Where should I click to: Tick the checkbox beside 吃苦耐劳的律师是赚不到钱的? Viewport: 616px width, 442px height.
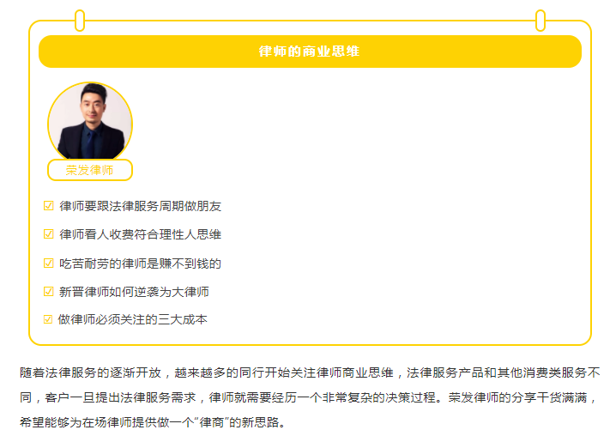tap(48, 263)
